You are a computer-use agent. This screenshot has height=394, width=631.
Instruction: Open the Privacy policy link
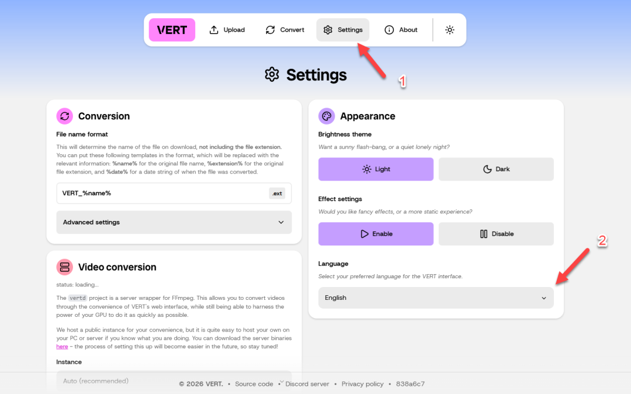click(363, 384)
